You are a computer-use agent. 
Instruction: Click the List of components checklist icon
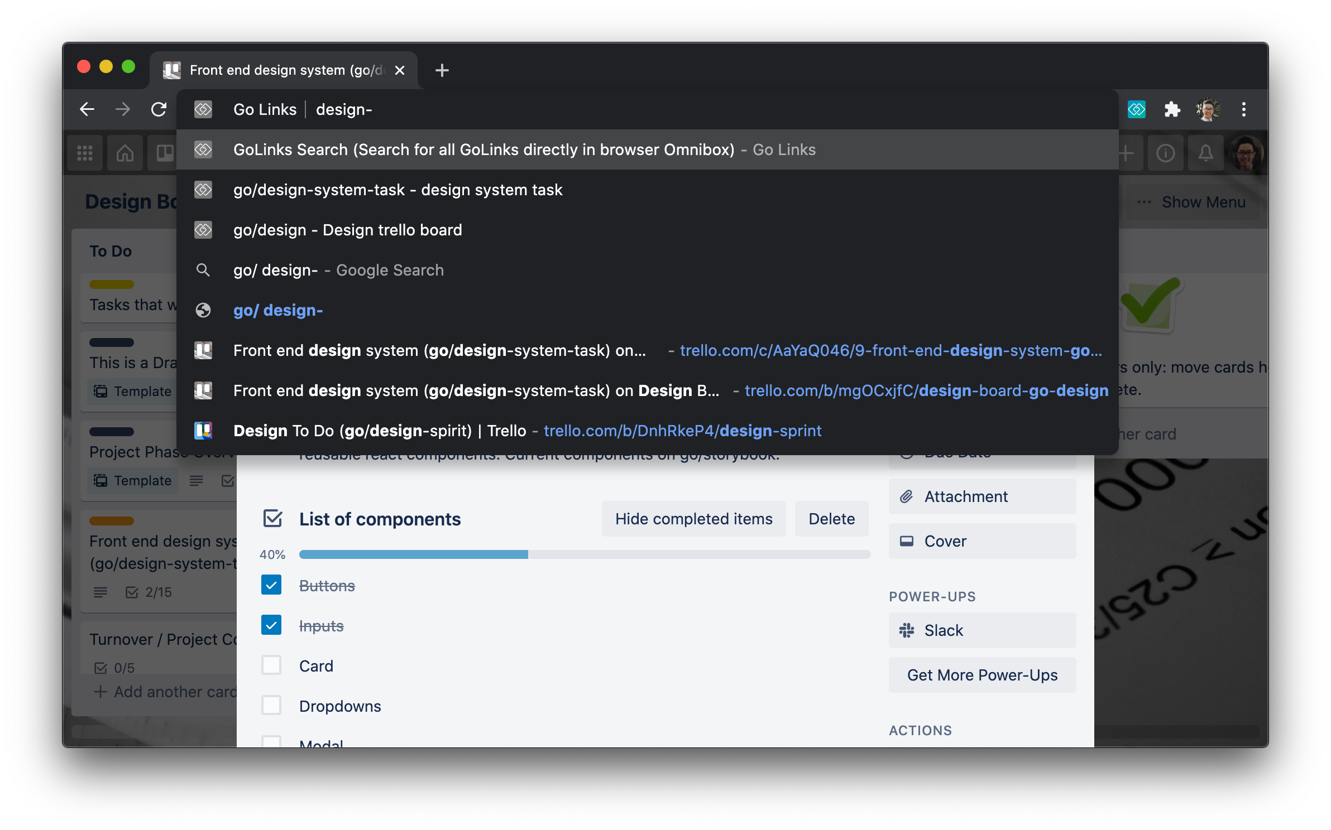(x=272, y=519)
